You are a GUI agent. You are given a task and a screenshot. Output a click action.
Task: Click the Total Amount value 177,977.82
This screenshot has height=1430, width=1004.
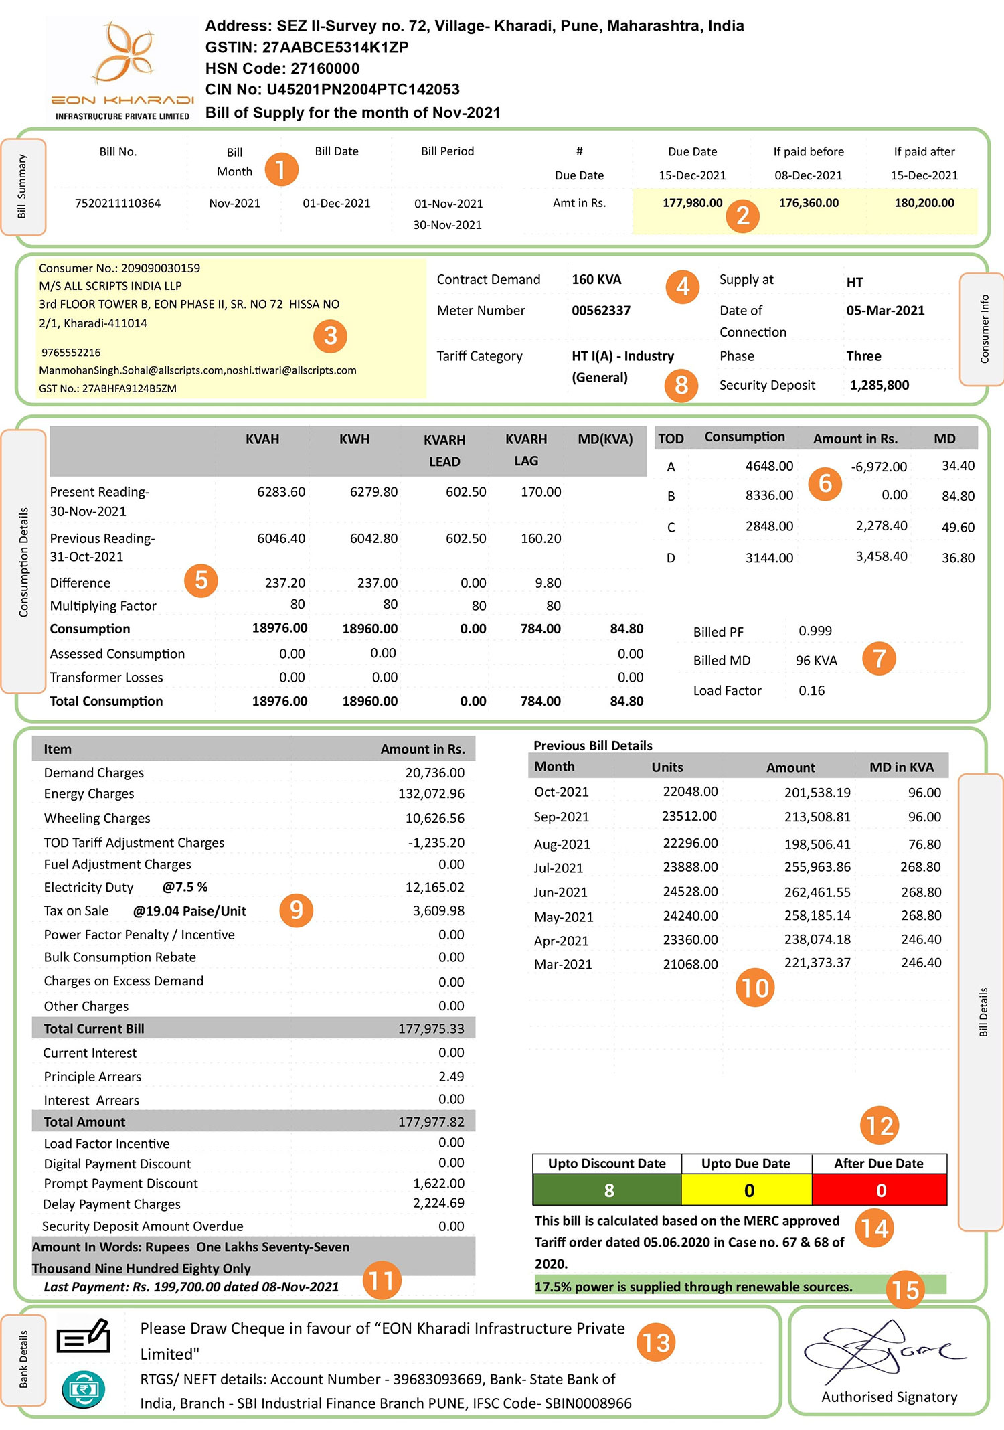coord(432,1121)
